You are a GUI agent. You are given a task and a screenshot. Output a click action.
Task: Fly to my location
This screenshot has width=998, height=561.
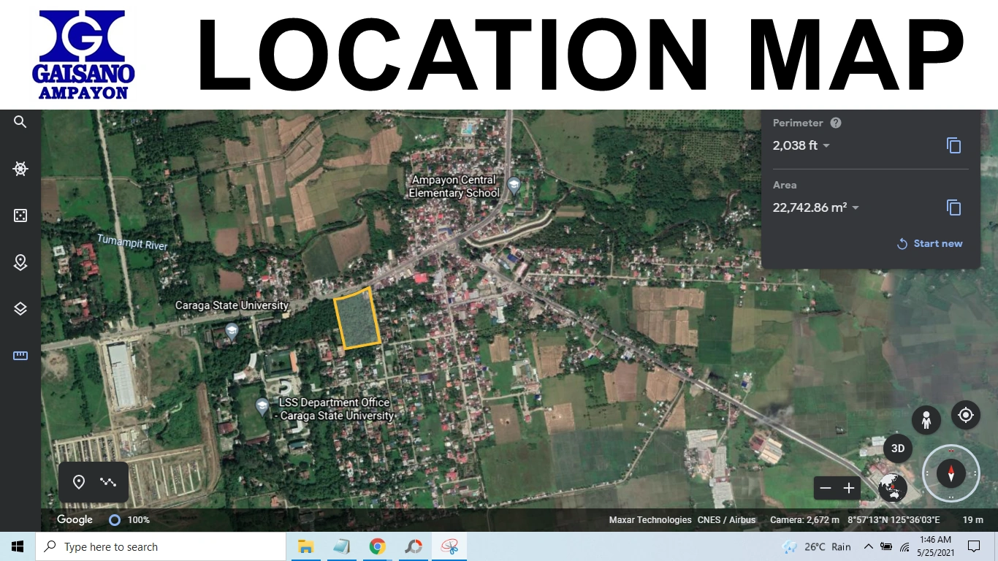[x=966, y=415]
